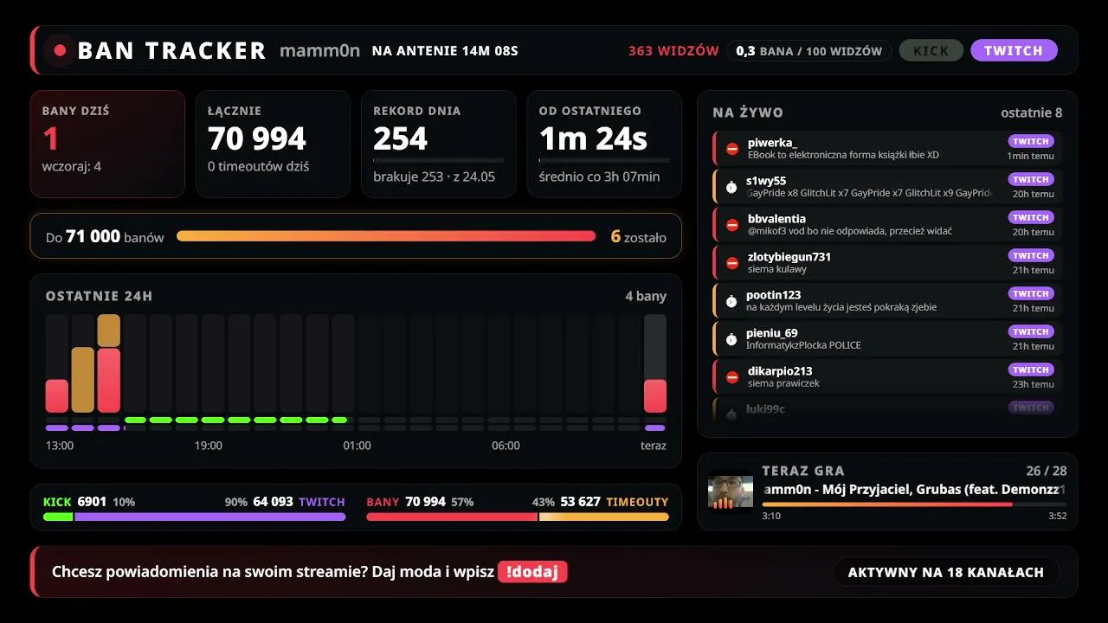The height and width of the screenshot is (623, 1108).
Task: Click the '6 zostało' remaining counter
Action: (x=639, y=236)
